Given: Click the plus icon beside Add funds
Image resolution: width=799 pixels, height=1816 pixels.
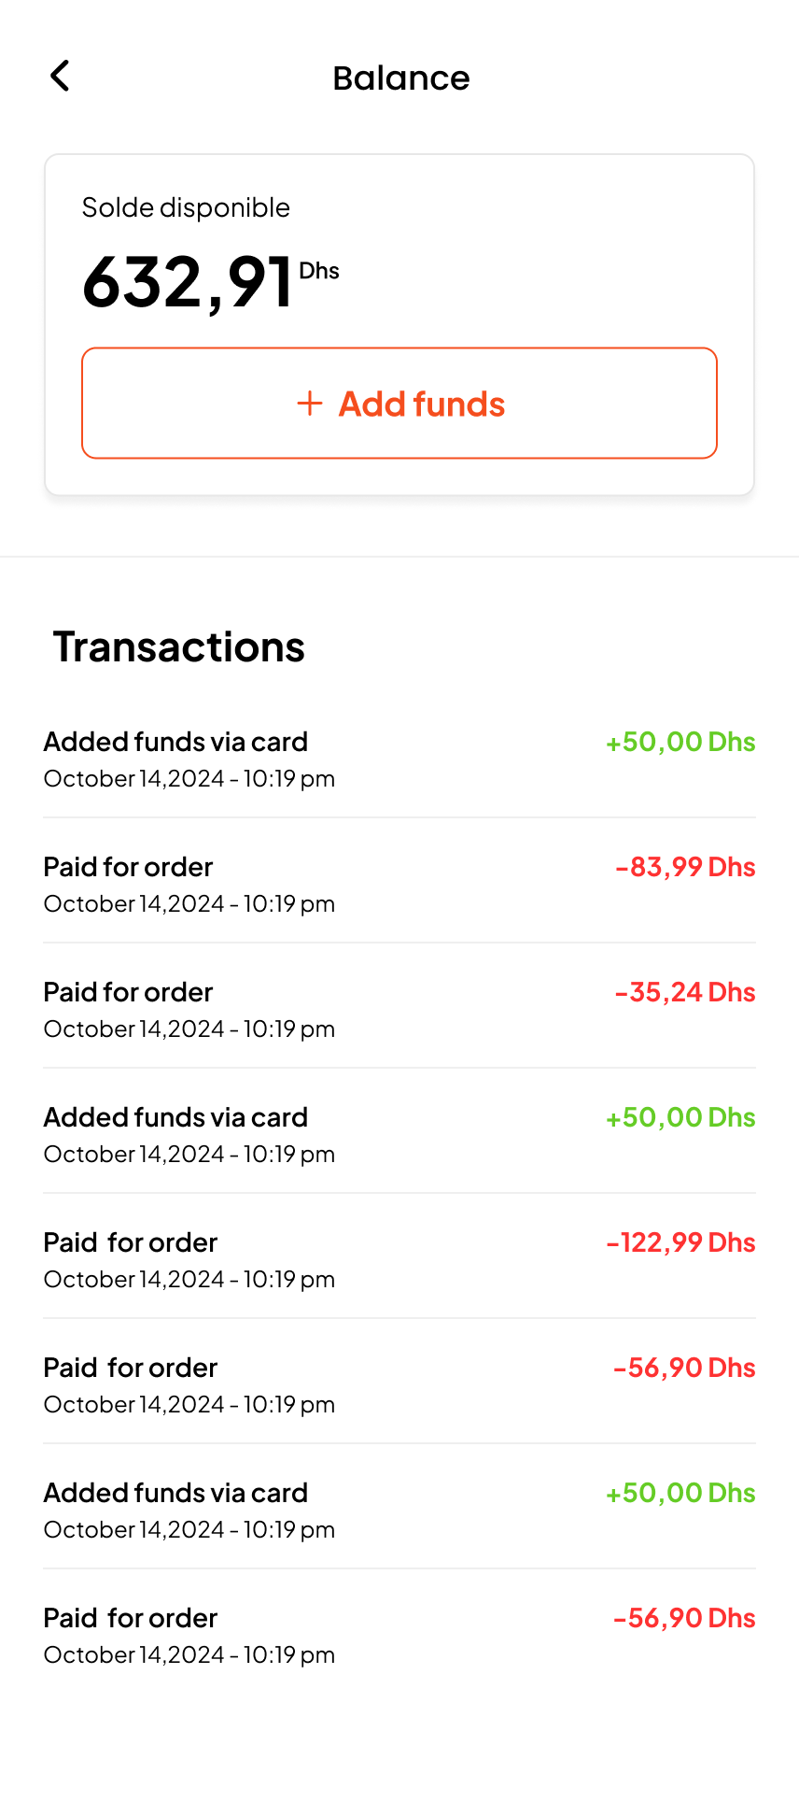Looking at the screenshot, I should pyautogui.click(x=310, y=404).
